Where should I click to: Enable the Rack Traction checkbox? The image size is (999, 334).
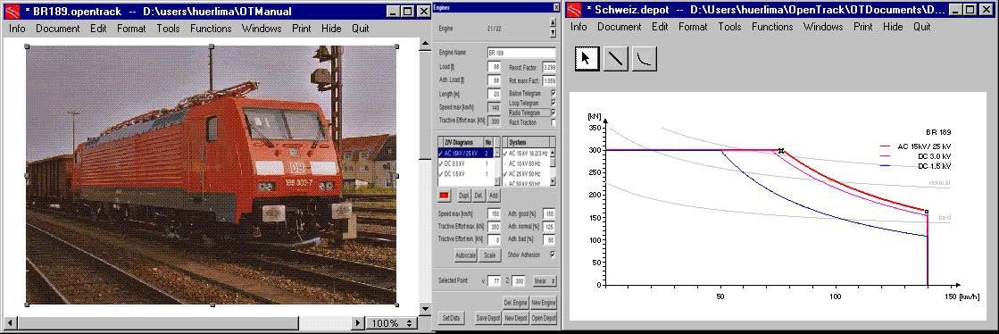[x=553, y=122]
